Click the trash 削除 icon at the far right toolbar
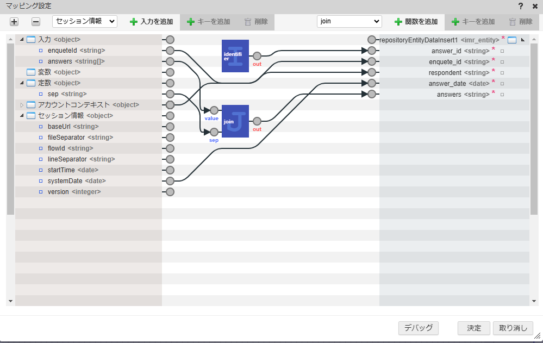543x343 pixels. point(511,22)
